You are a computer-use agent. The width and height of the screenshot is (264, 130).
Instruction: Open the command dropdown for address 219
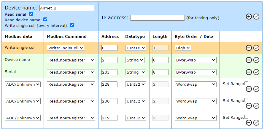tap(71, 118)
